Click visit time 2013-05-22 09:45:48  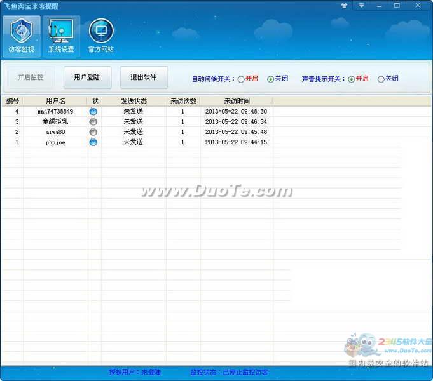coord(236,132)
